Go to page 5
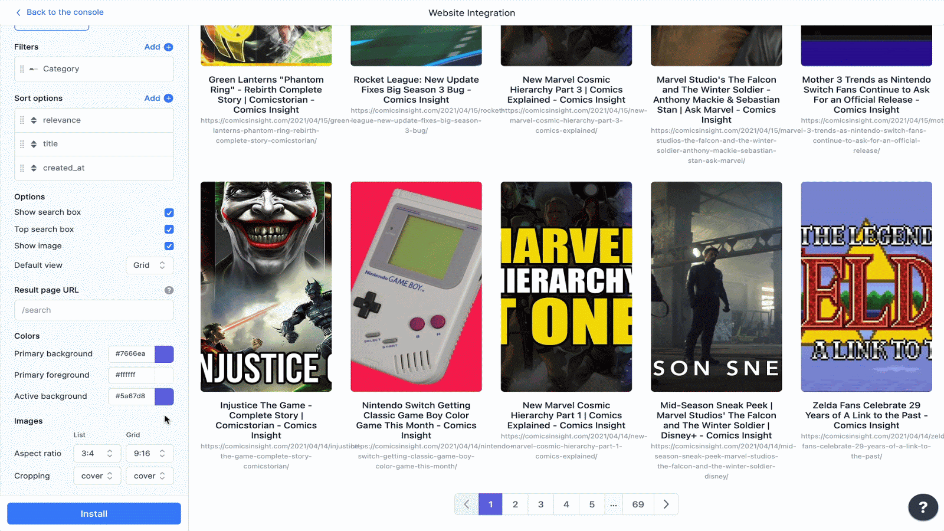The width and height of the screenshot is (944, 531). pyautogui.click(x=592, y=504)
